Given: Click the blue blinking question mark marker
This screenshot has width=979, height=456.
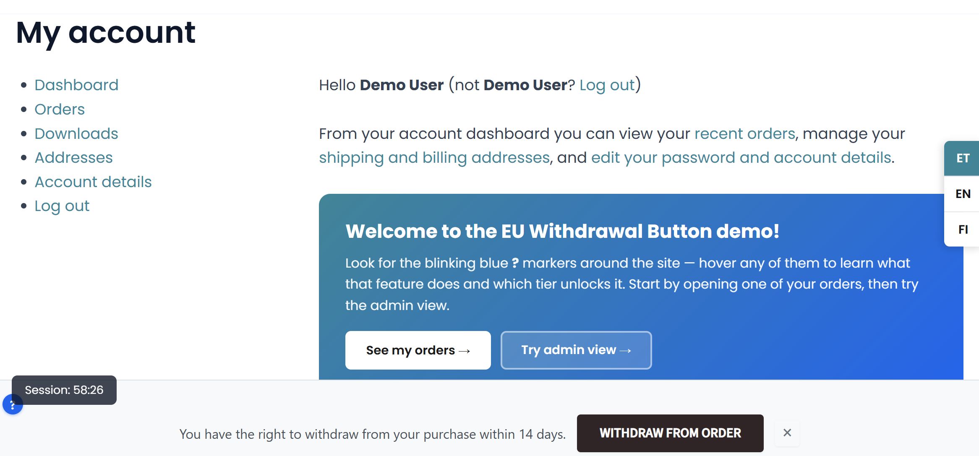Looking at the screenshot, I should 13,405.
